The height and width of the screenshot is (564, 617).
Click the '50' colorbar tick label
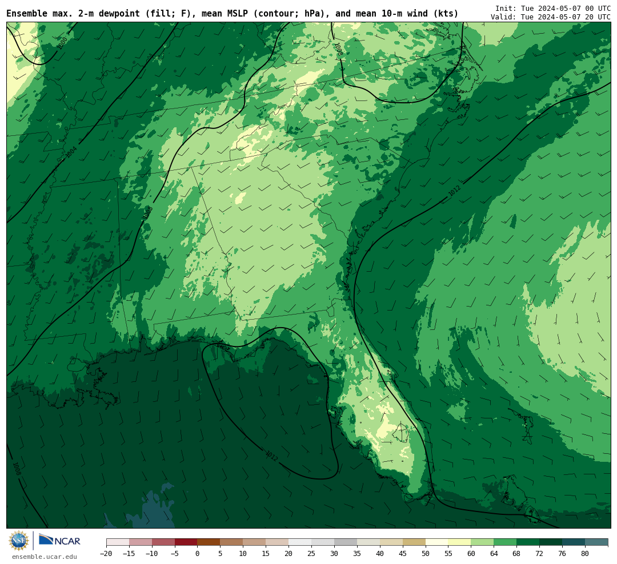(426, 554)
